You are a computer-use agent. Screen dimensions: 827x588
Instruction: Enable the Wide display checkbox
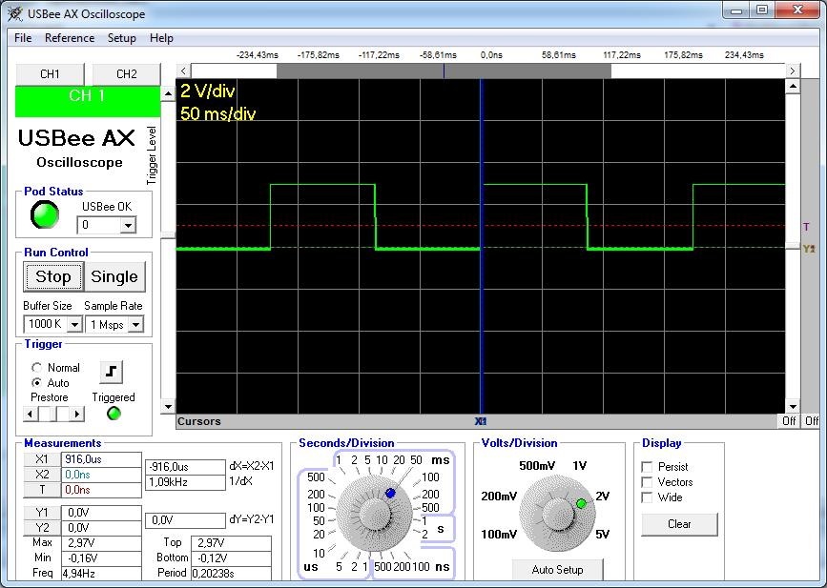648,497
